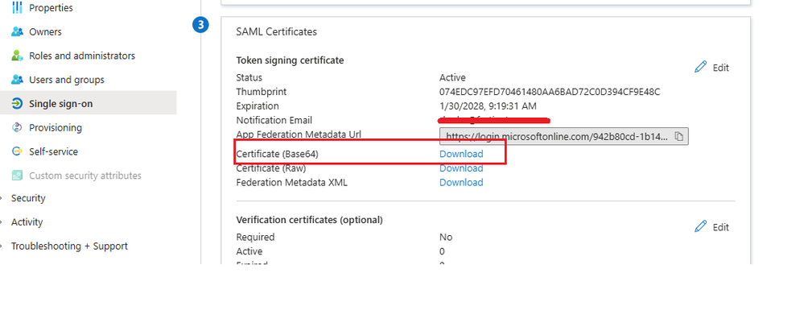This screenshot has width=804, height=331.
Task: Click the Single sign-on arrow icon
Action: click(17, 104)
